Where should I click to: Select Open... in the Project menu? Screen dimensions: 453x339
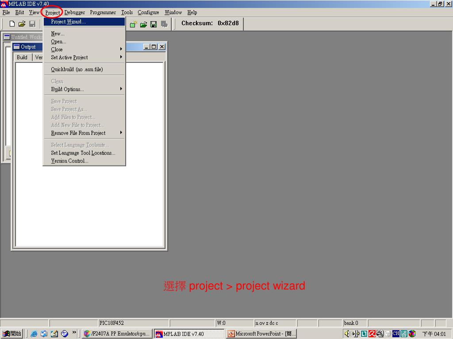pyautogui.click(x=84, y=41)
